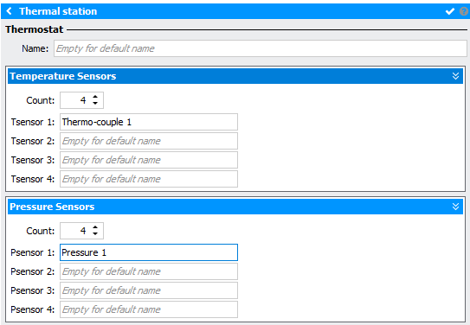Select the Tsensor 1 field with Thermo-couple 1
The width and height of the screenshot is (470, 325).
tap(149, 122)
